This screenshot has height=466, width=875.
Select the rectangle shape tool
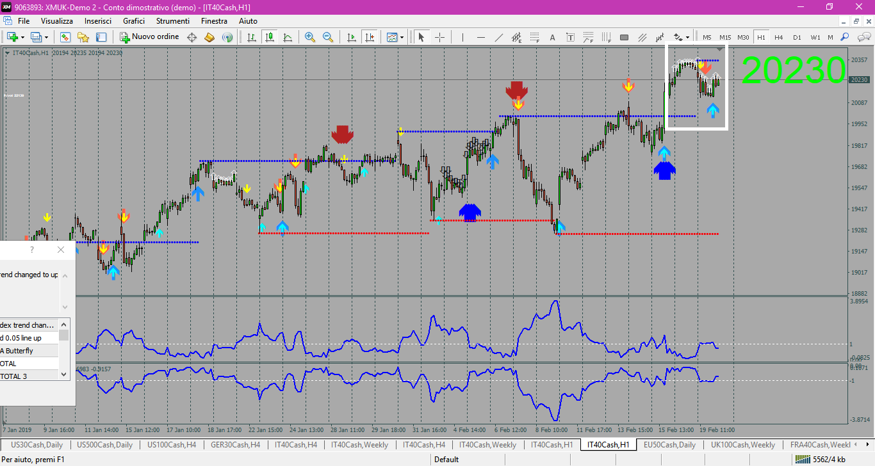(624, 37)
